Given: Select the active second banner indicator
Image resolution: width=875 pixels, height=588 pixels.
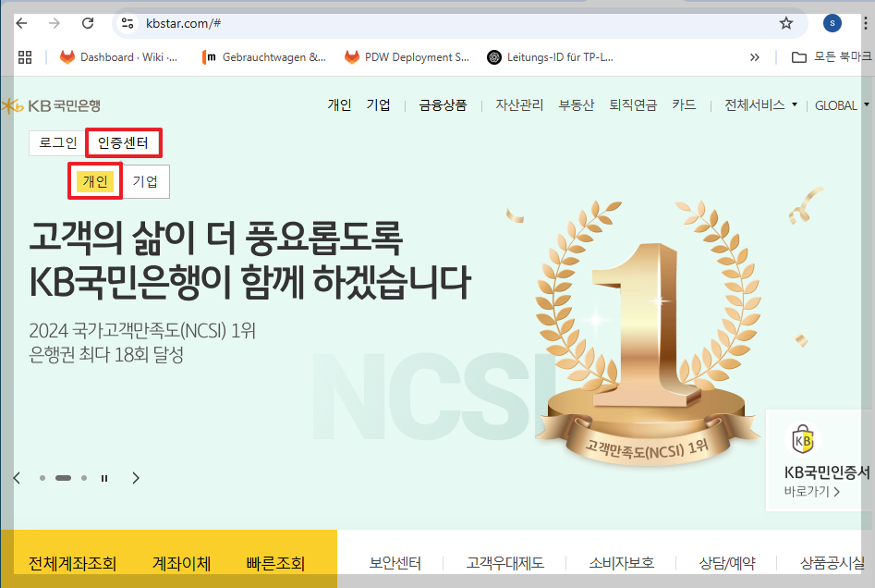Looking at the screenshot, I should coord(63,478).
